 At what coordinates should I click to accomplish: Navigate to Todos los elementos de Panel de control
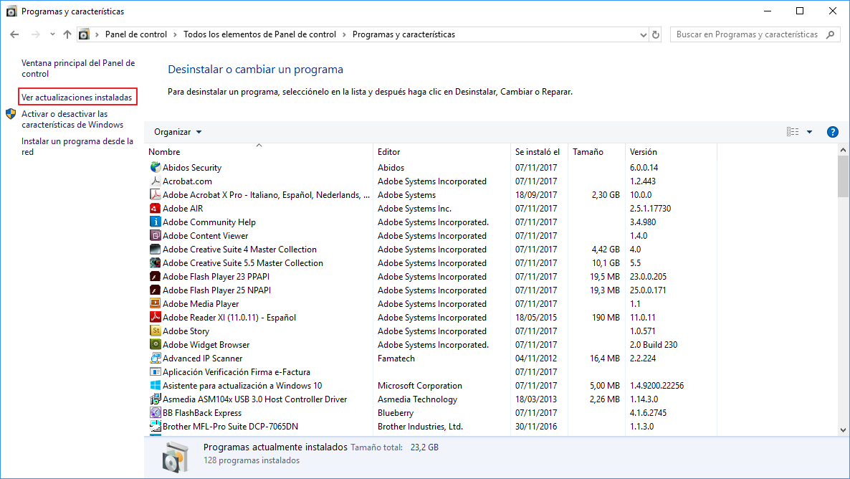(x=259, y=34)
